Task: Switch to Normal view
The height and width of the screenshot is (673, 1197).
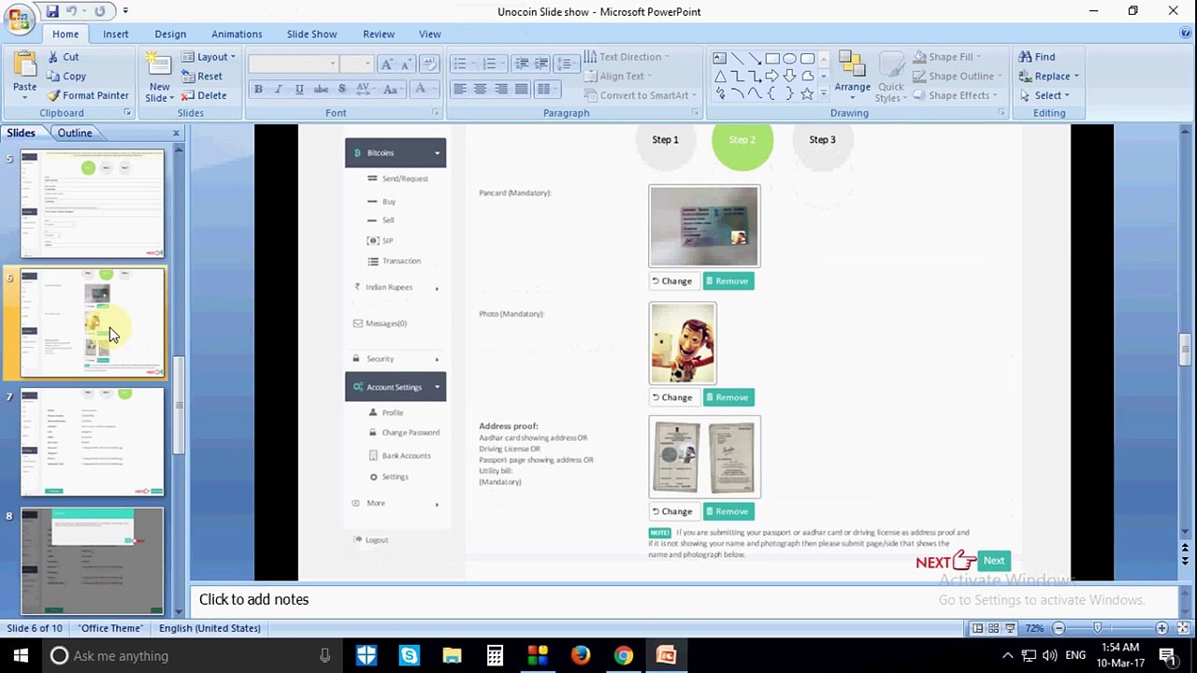Action: click(977, 628)
